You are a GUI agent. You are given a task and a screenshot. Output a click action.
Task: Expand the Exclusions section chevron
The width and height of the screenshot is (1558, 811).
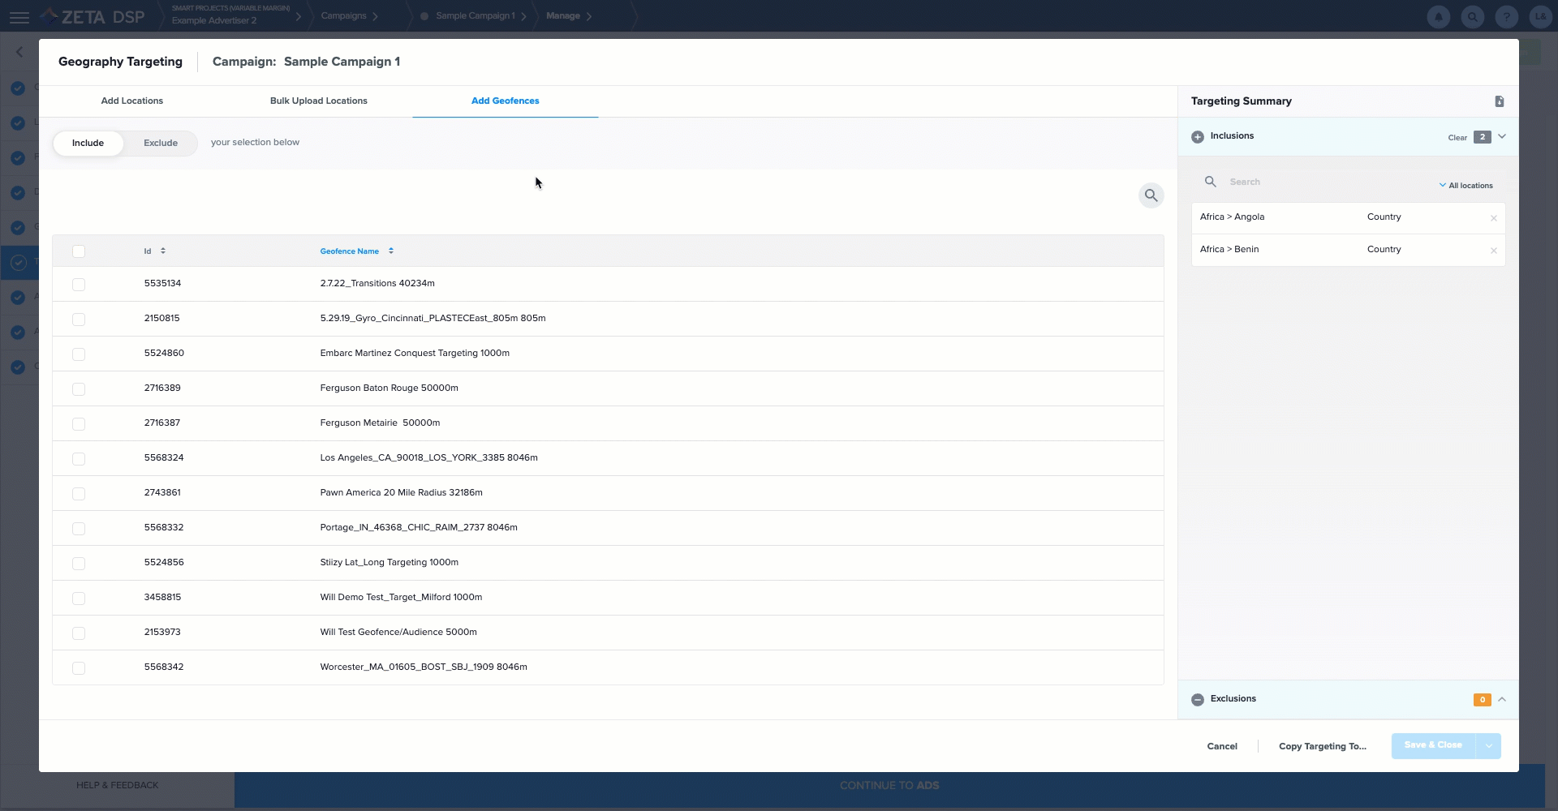tap(1501, 700)
